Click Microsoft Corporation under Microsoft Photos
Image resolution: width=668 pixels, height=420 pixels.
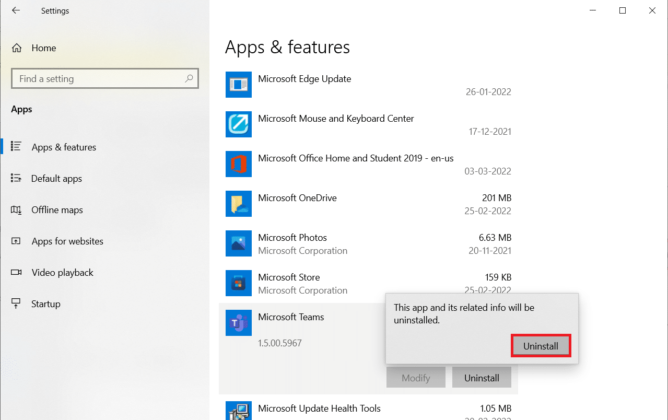coord(302,251)
